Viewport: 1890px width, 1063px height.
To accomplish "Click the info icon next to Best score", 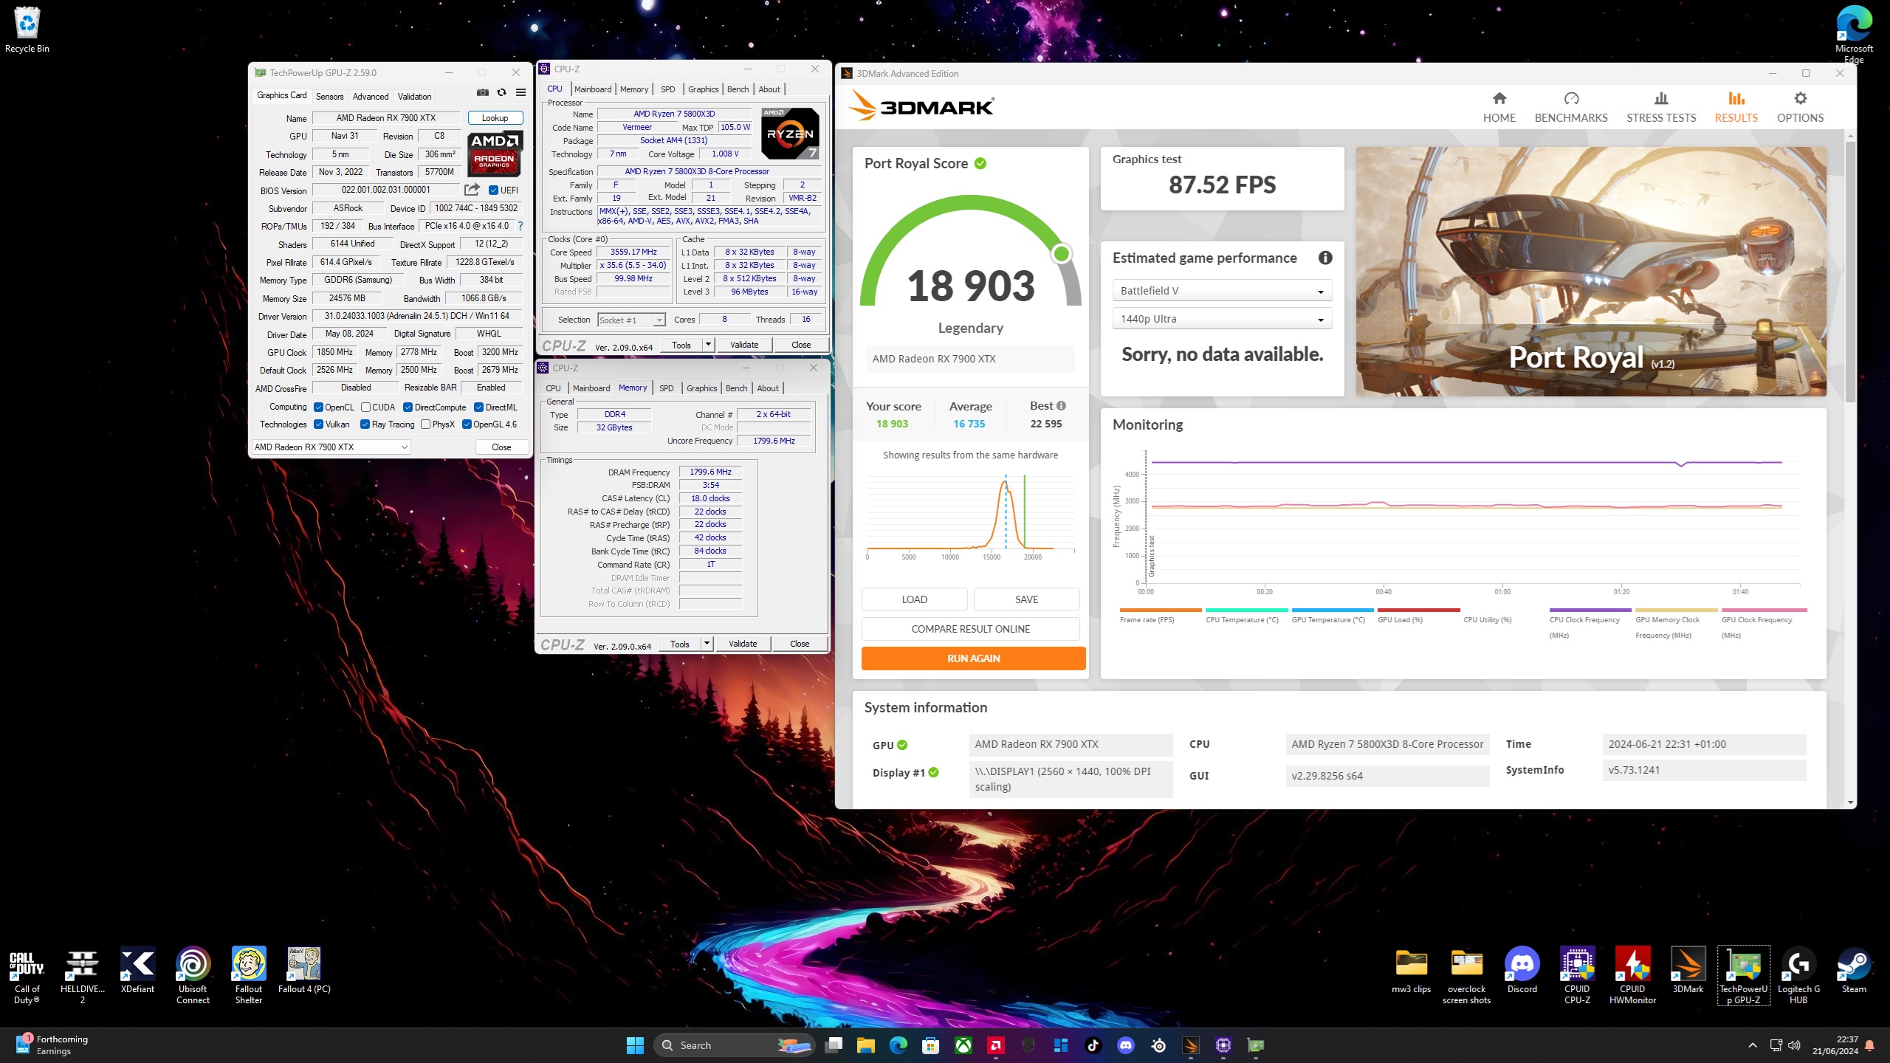I will click(1061, 406).
